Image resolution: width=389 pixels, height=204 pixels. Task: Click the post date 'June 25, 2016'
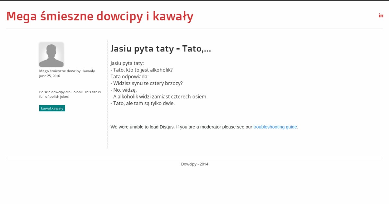49,76
